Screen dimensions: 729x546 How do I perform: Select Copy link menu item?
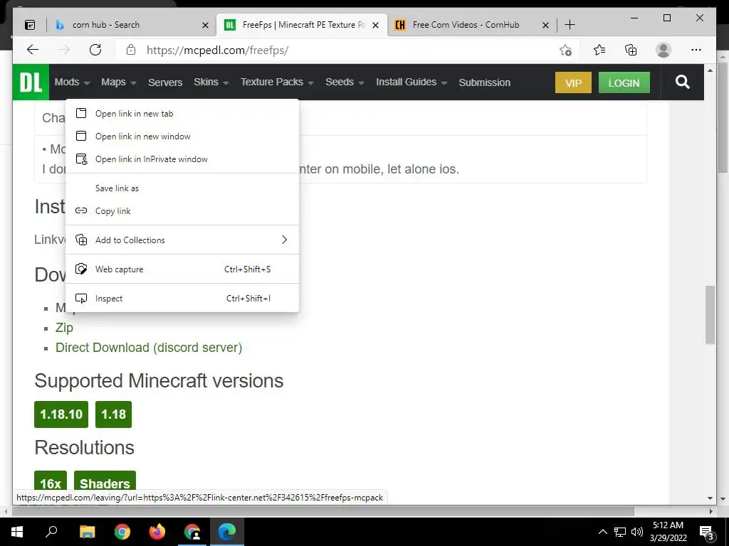(x=182, y=210)
